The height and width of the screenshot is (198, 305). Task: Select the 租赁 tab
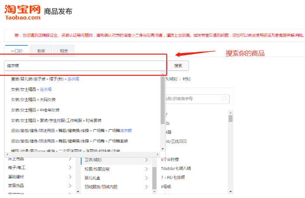(64, 51)
